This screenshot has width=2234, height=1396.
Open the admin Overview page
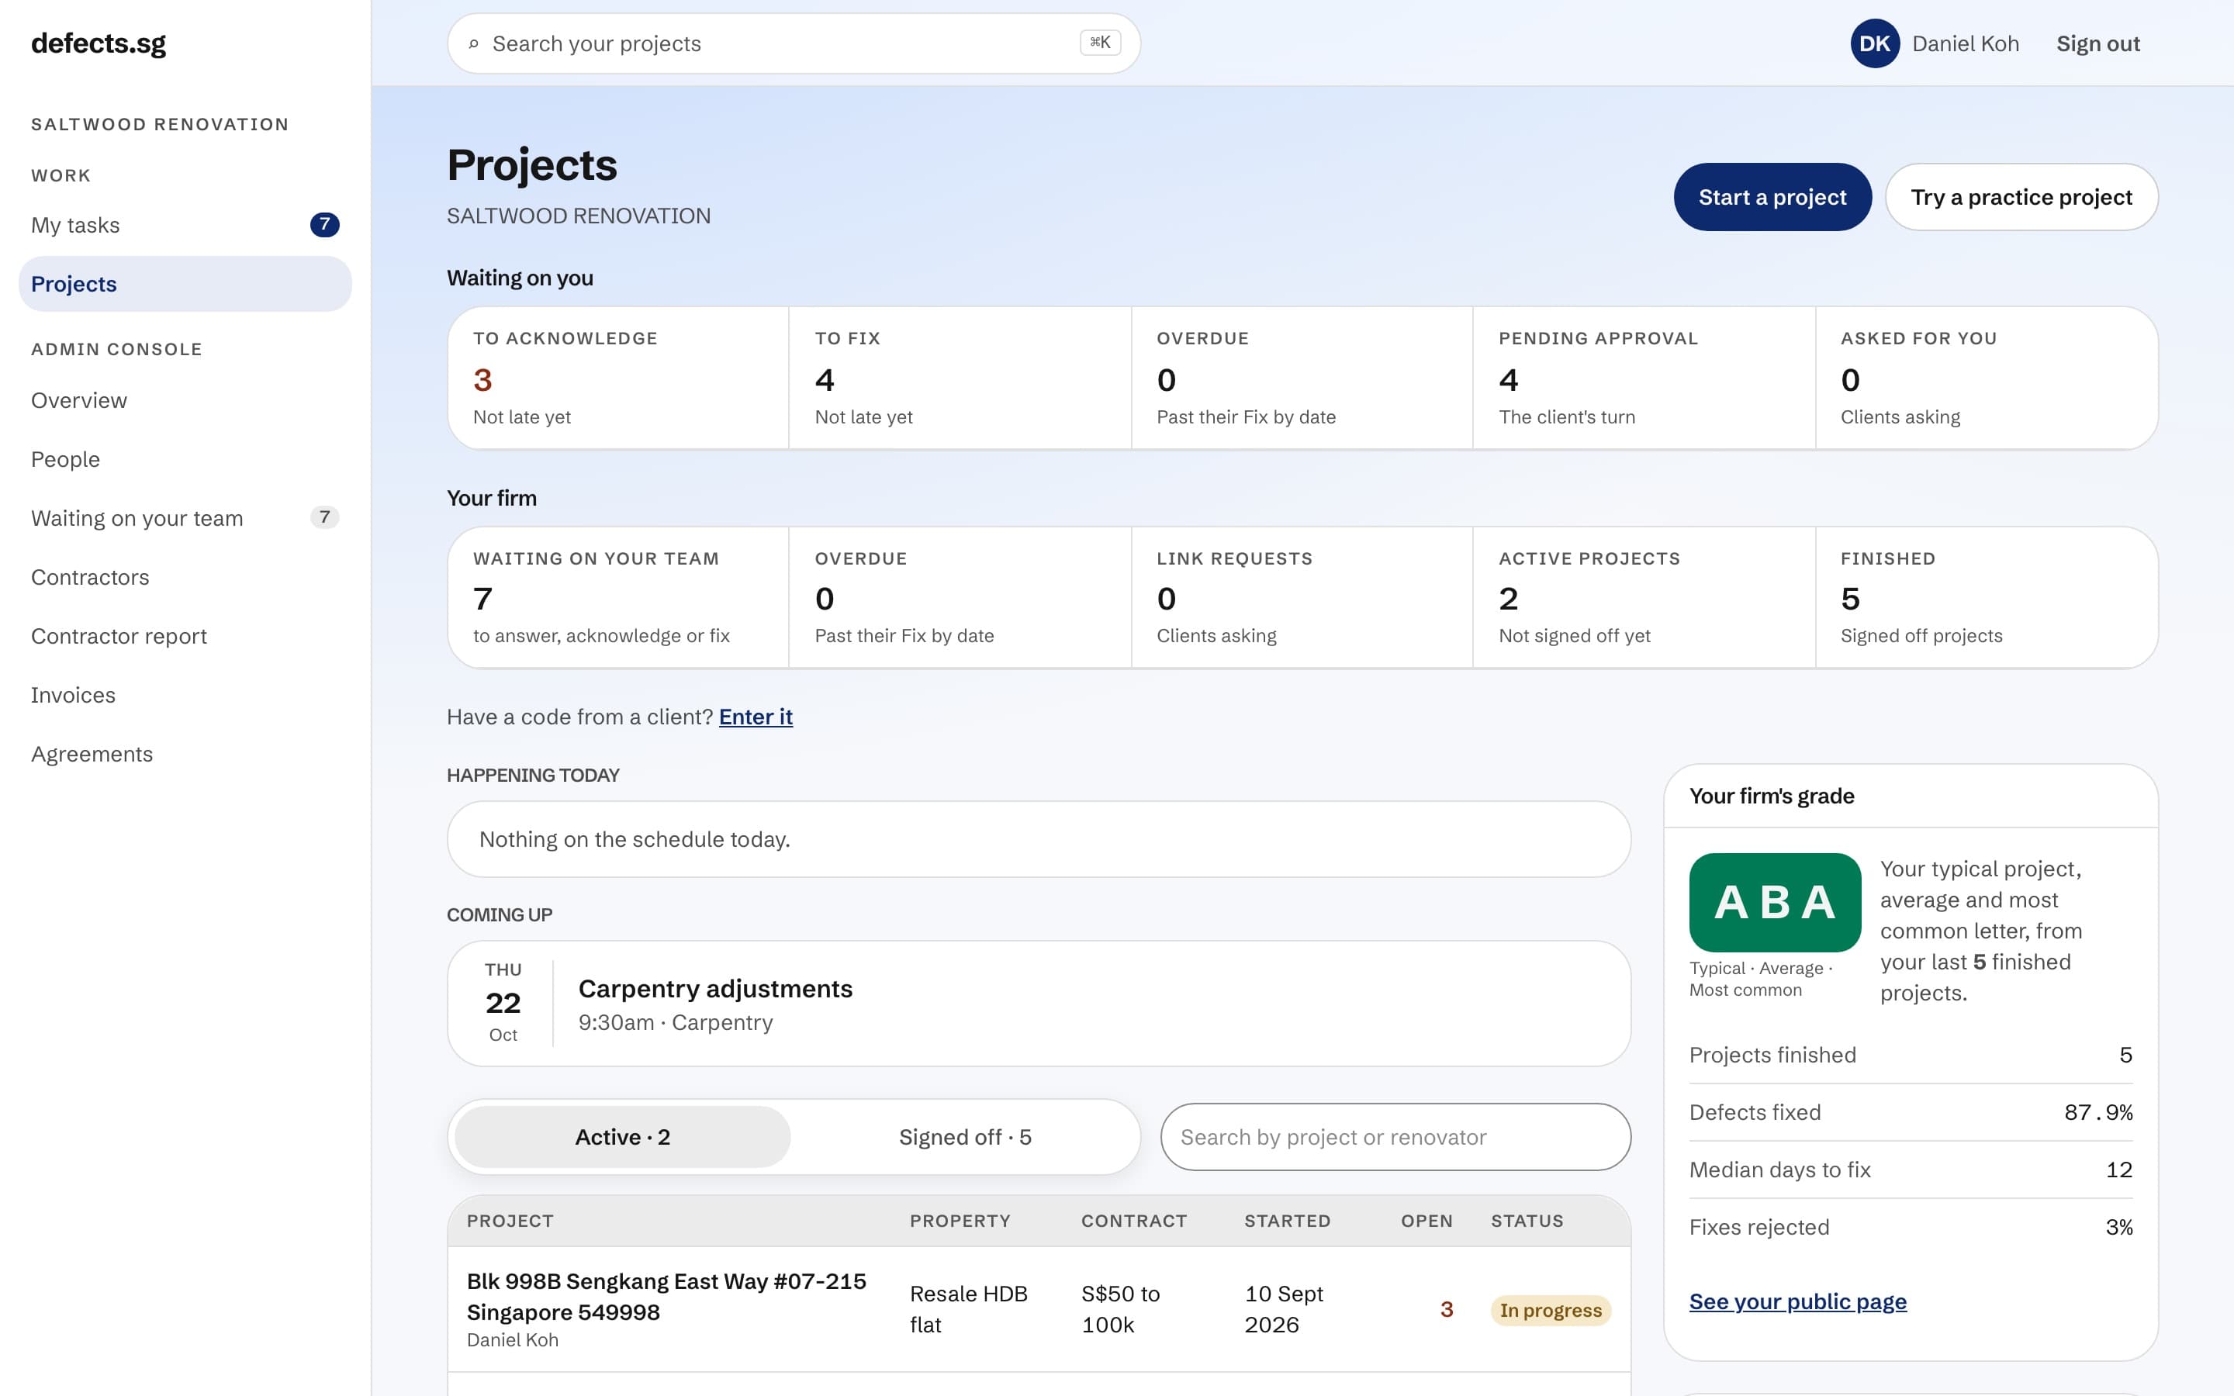[185, 401]
